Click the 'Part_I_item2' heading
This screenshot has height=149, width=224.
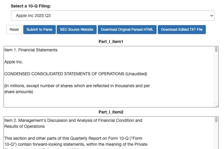point(111,112)
